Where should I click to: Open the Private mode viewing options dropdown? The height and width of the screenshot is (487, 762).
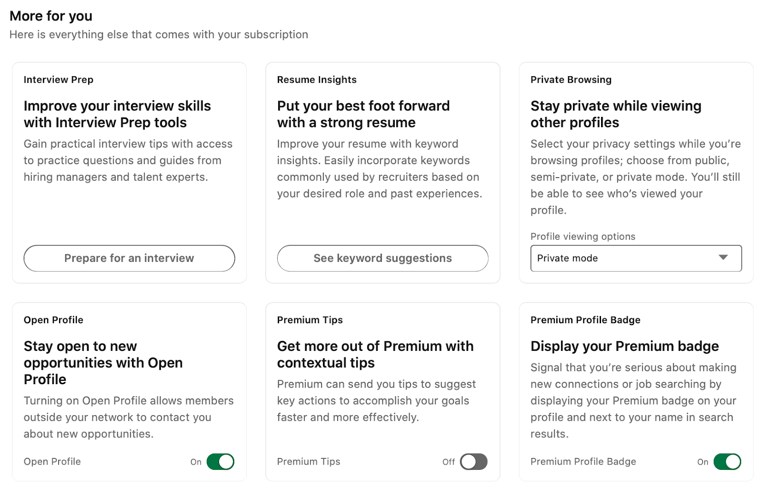[x=629, y=258]
